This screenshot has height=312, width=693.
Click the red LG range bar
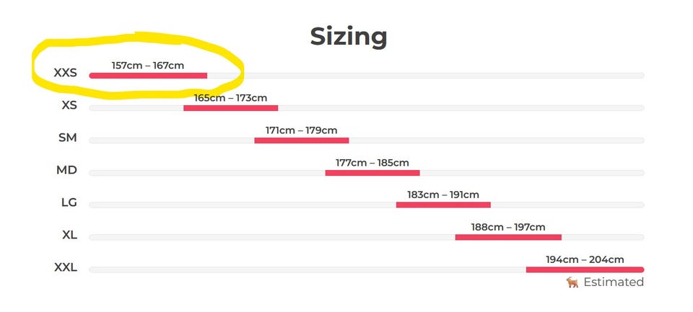click(x=443, y=205)
